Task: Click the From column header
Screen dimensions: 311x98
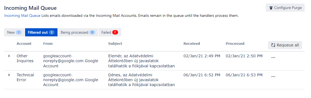Action: click(48, 43)
